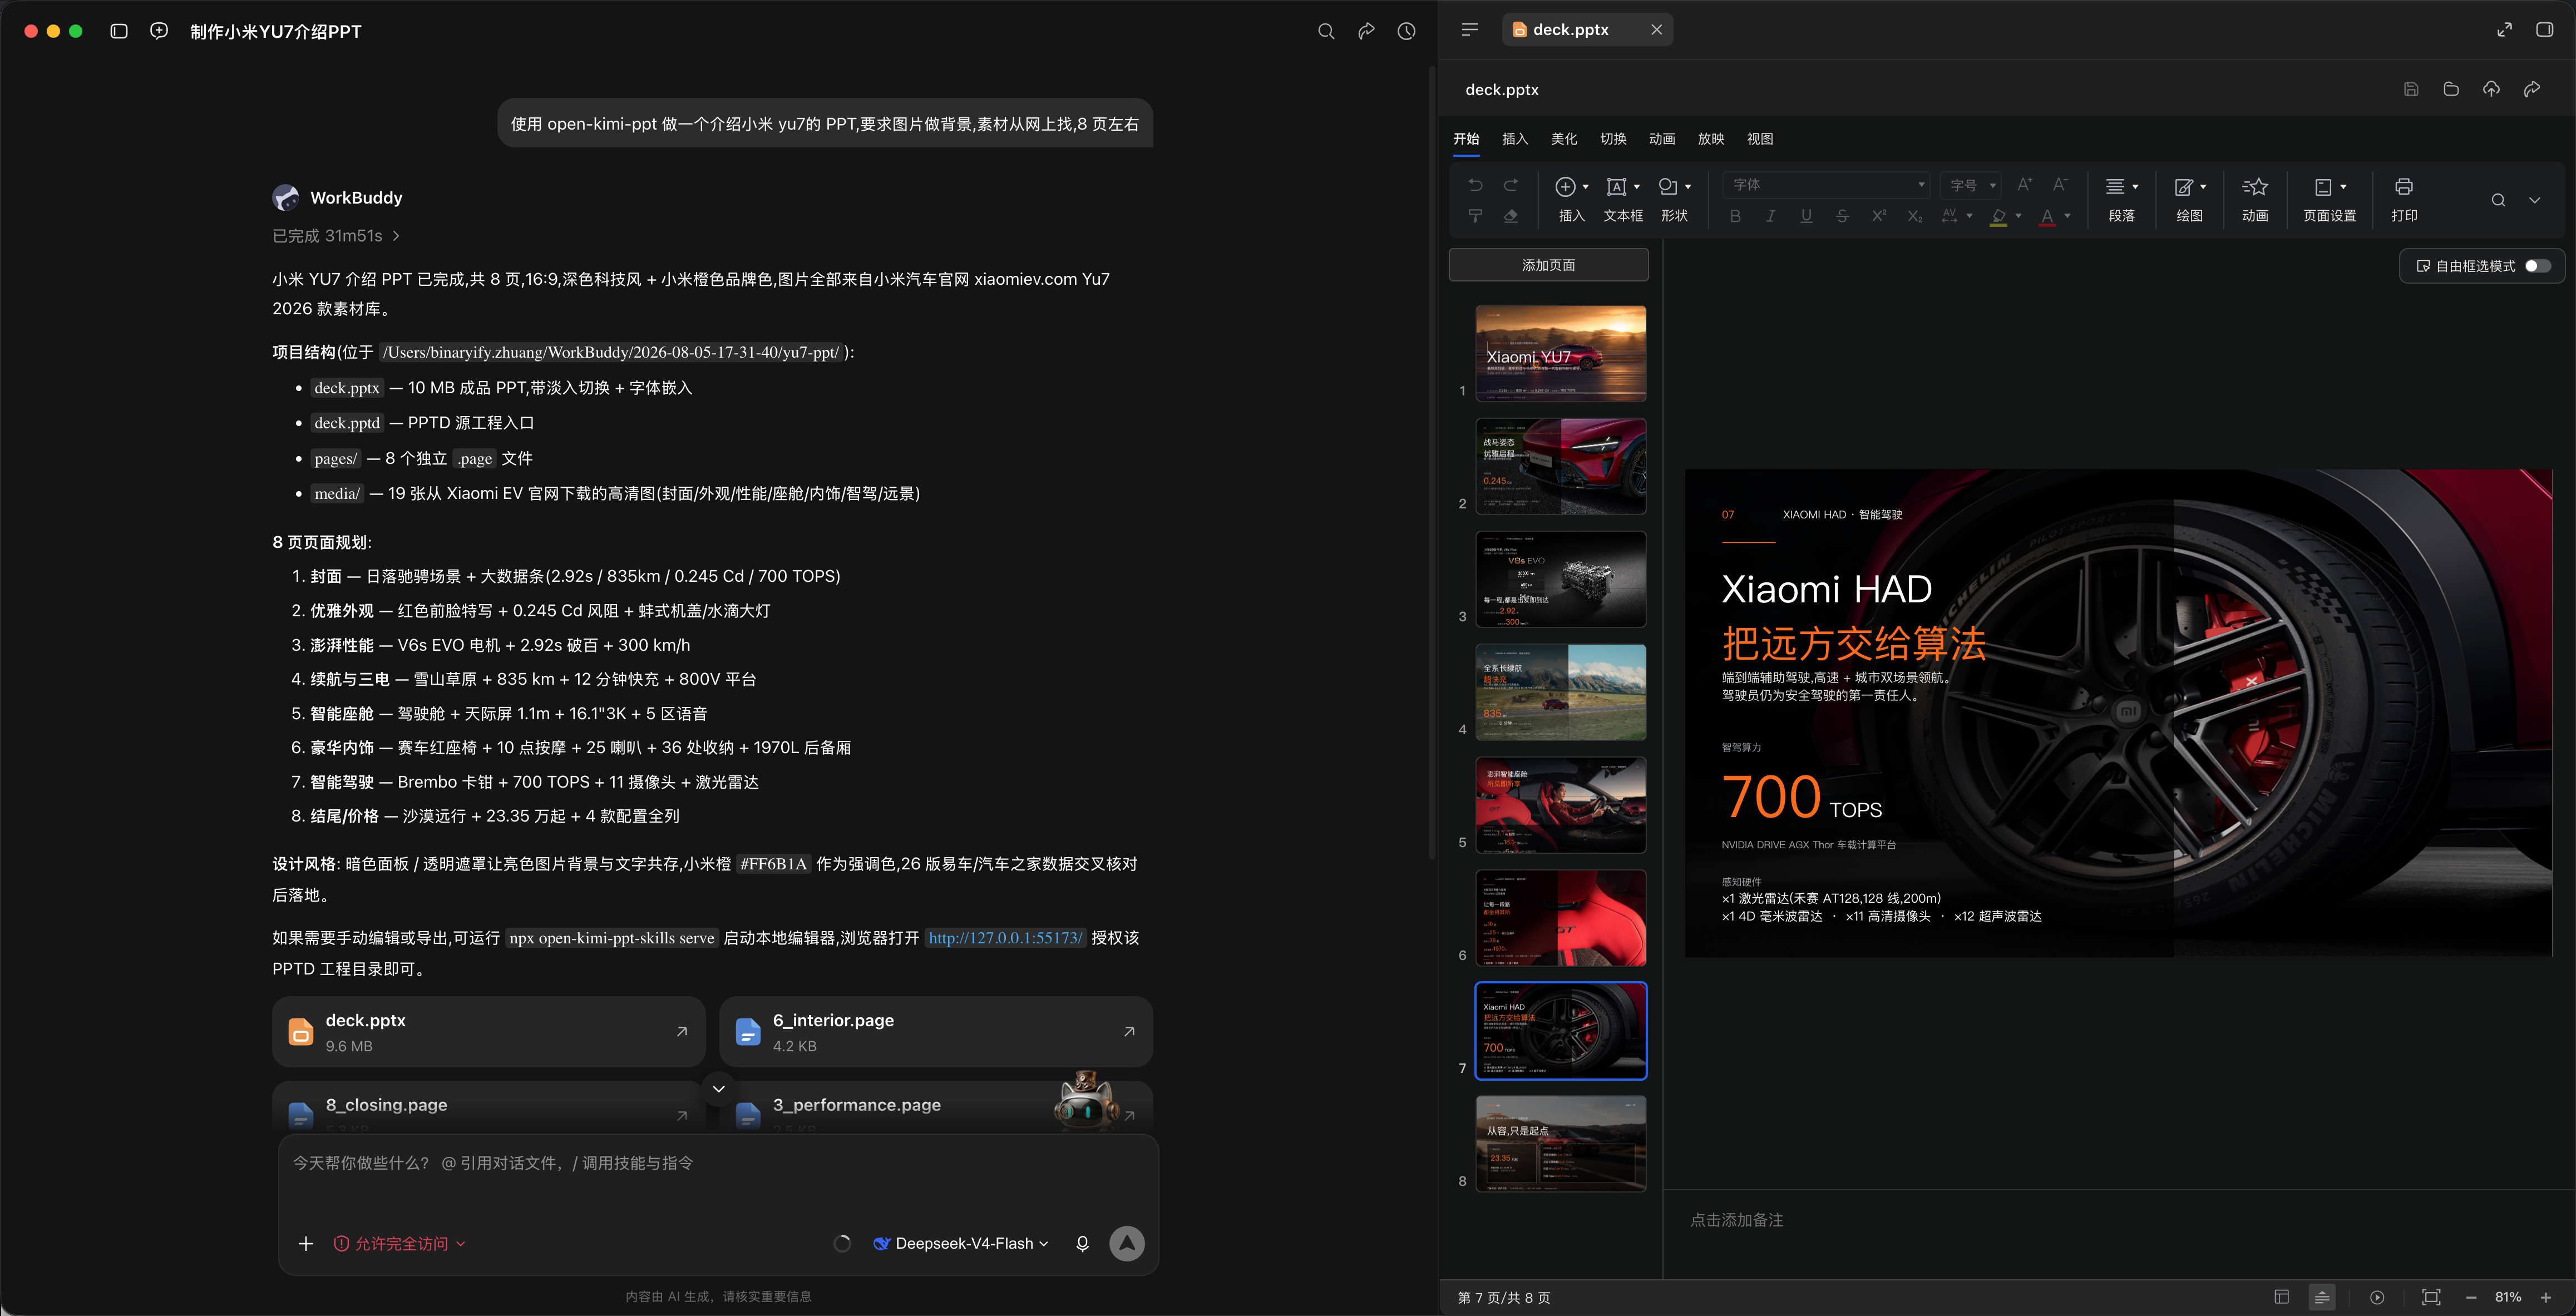Click the layout view icon in status bar
Screen dimensions: 2576x1316
click(2281, 1297)
